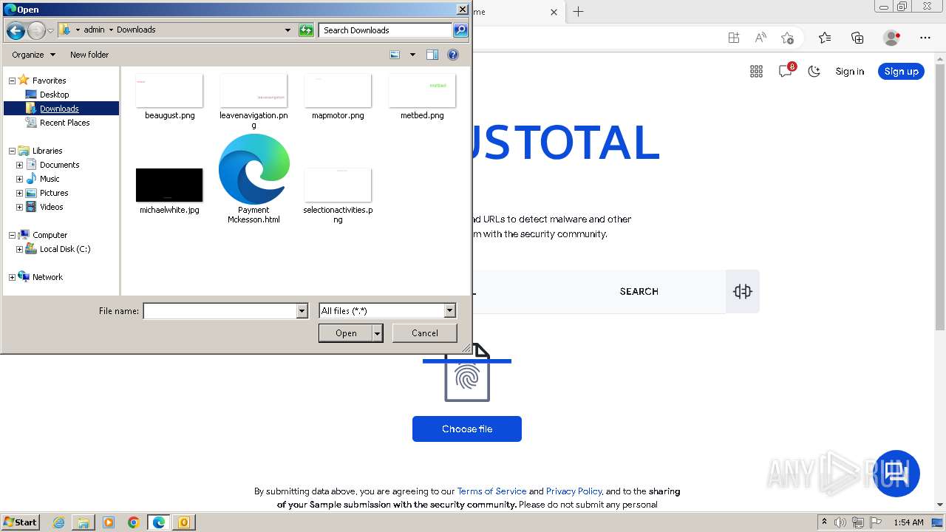Open the view options dropdown arrow
946x532 pixels.
(412, 55)
